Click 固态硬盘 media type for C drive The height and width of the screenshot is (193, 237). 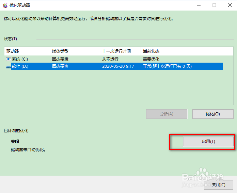(60, 59)
